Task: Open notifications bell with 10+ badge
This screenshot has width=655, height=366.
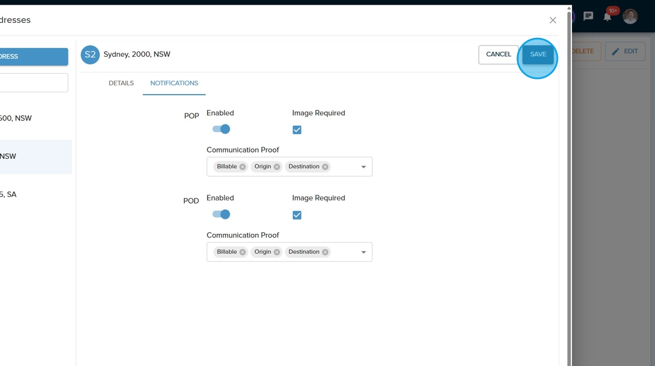Action: point(608,16)
